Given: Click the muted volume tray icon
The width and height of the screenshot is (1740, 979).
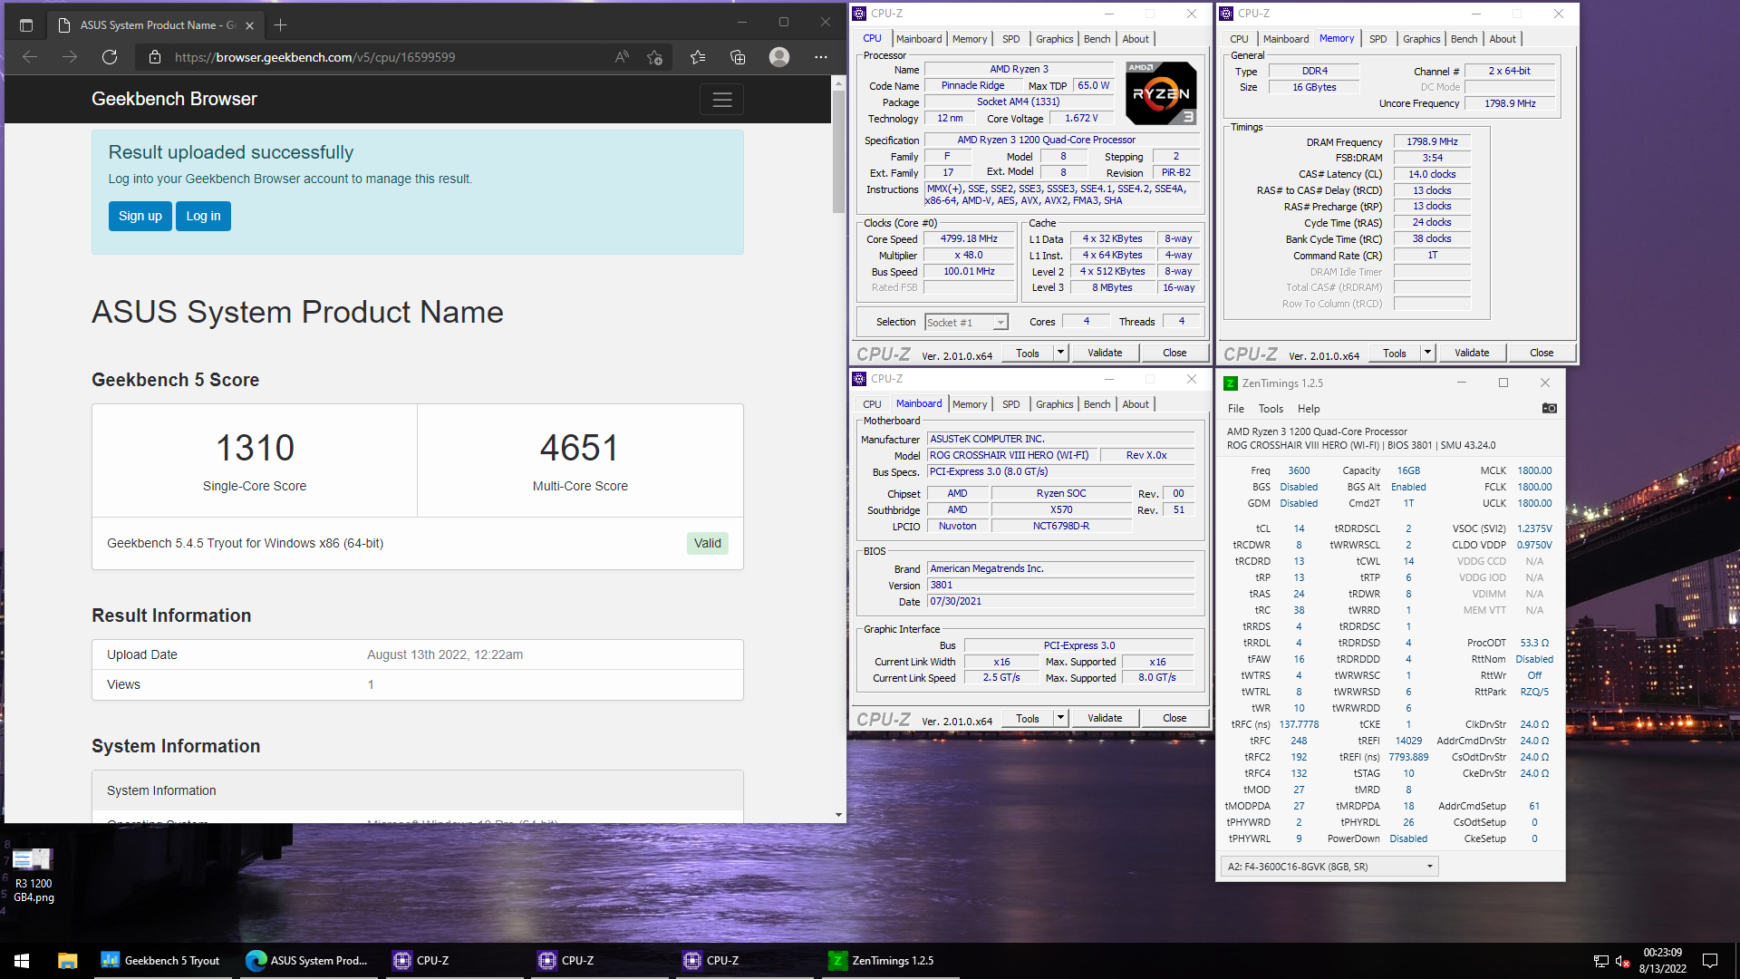Looking at the screenshot, I should [1622, 961].
